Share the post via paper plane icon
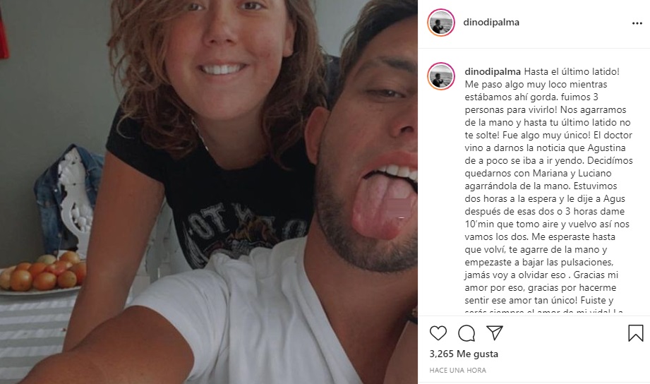 click(495, 332)
